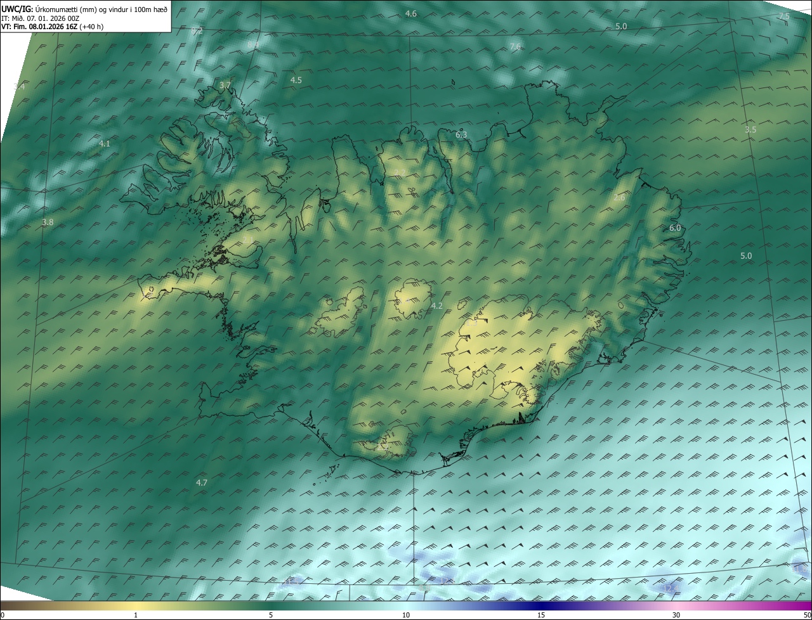Click the colorbar tick label 50

[x=807, y=616]
